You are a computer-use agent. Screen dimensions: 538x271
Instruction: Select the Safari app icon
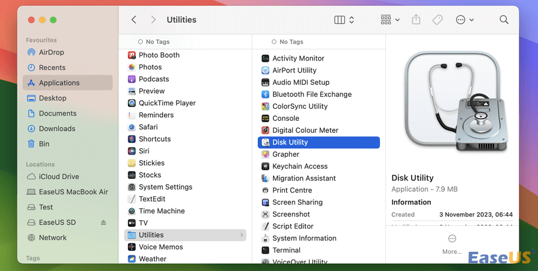(x=132, y=127)
